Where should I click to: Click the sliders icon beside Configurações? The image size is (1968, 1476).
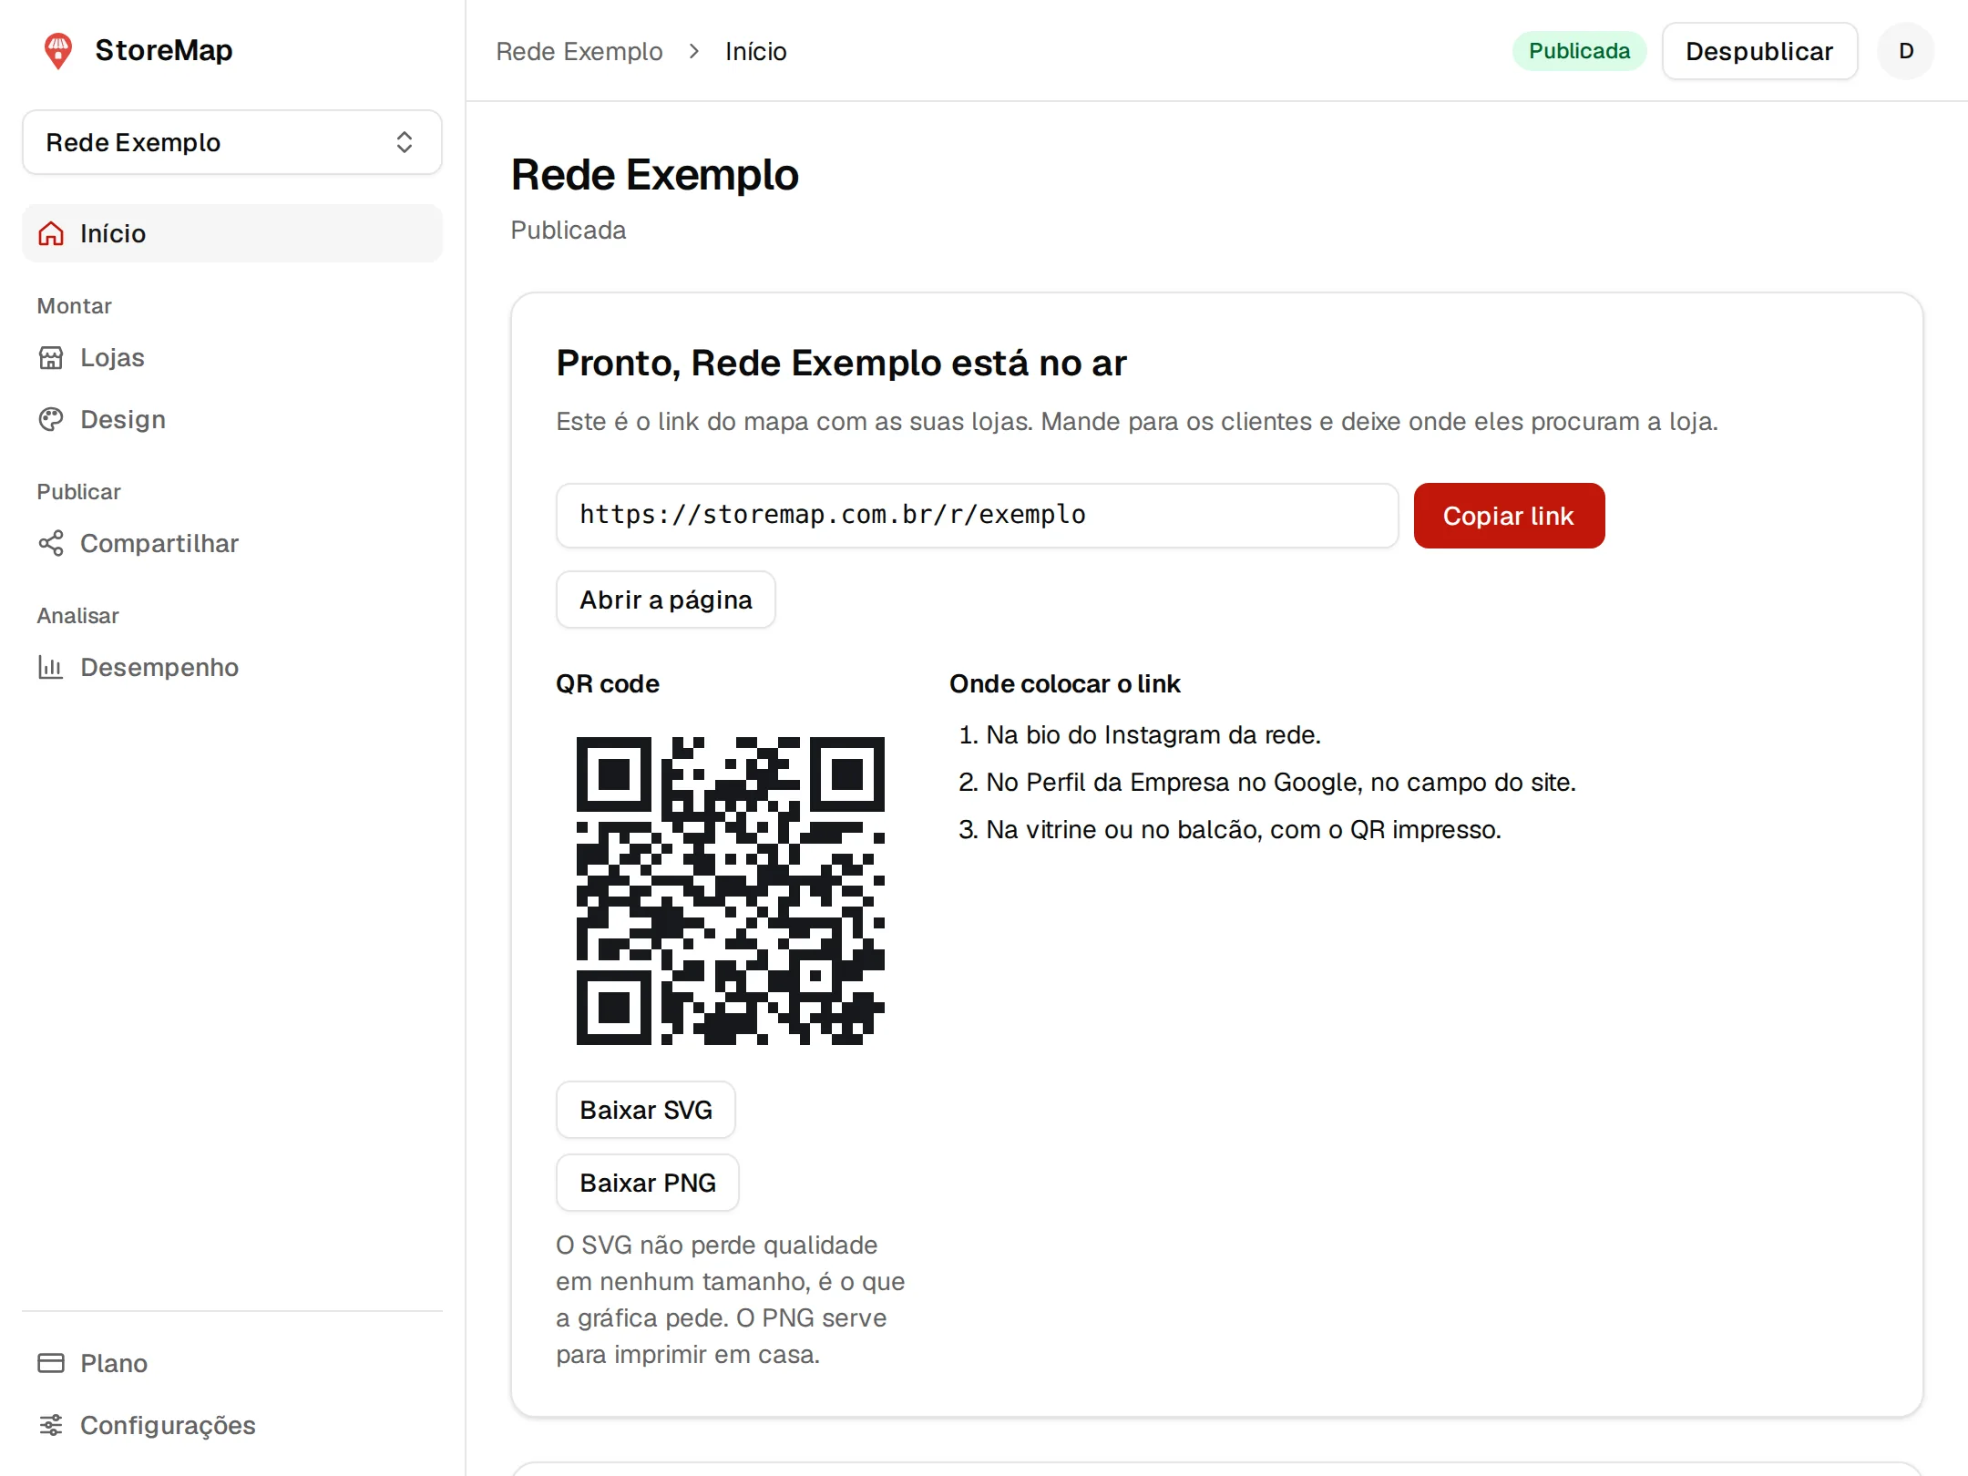coord(51,1426)
